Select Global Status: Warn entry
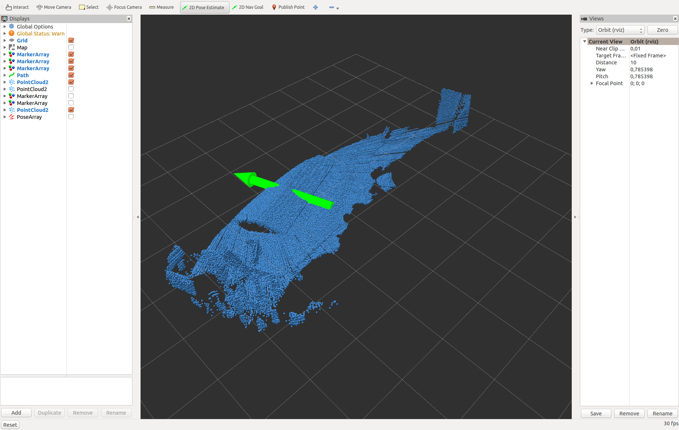 [x=40, y=33]
